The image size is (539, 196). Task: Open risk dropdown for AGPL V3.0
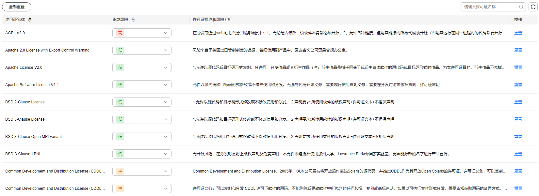point(142,33)
